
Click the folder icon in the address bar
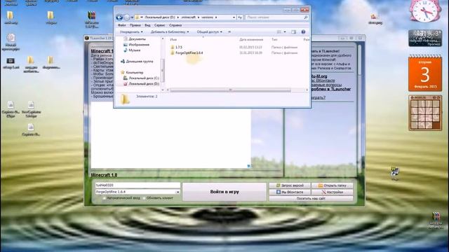click(138, 17)
